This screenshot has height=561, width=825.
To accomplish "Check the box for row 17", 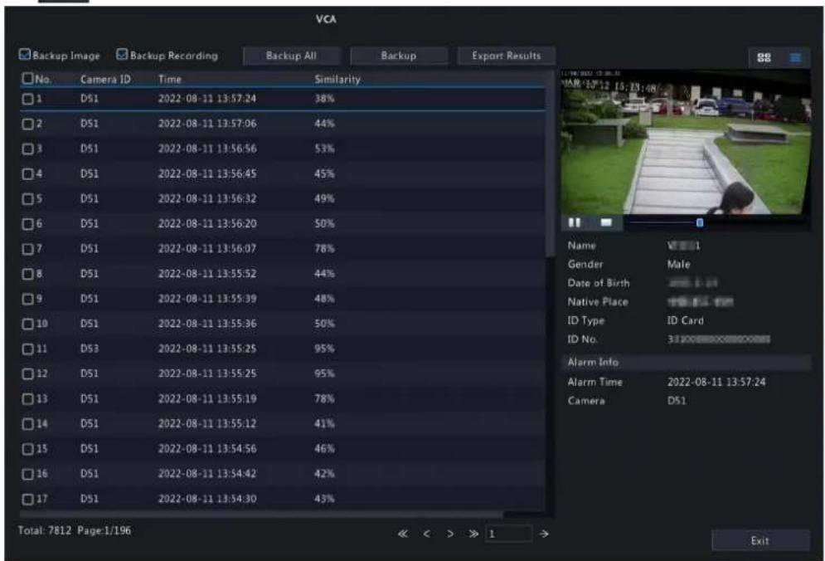I will (28, 499).
